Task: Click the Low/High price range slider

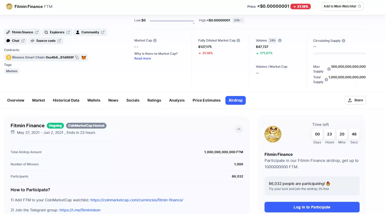Action: pyautogui.click(x=172, y=21)
